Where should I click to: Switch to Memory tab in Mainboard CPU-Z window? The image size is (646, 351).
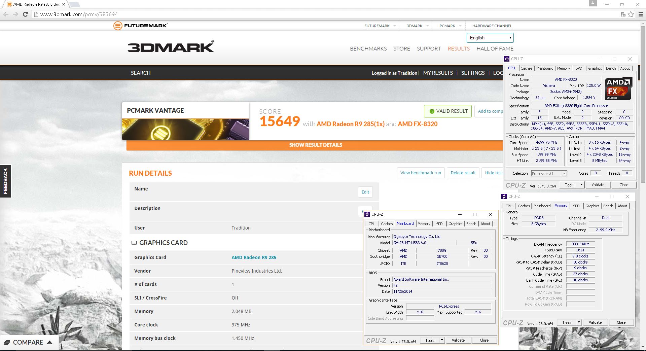coord(424,224)
